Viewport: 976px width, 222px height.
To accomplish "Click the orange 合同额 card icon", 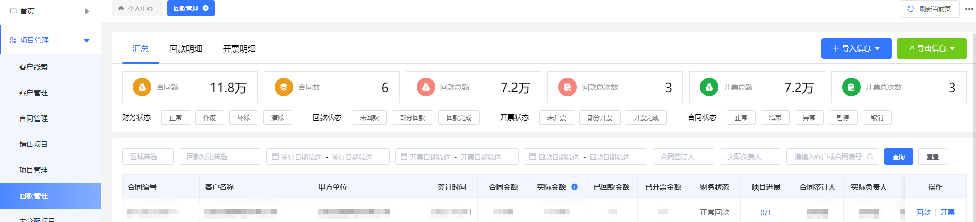I will point(142,87).
